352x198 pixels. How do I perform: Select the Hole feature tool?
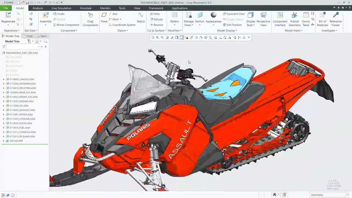(155, 14)
